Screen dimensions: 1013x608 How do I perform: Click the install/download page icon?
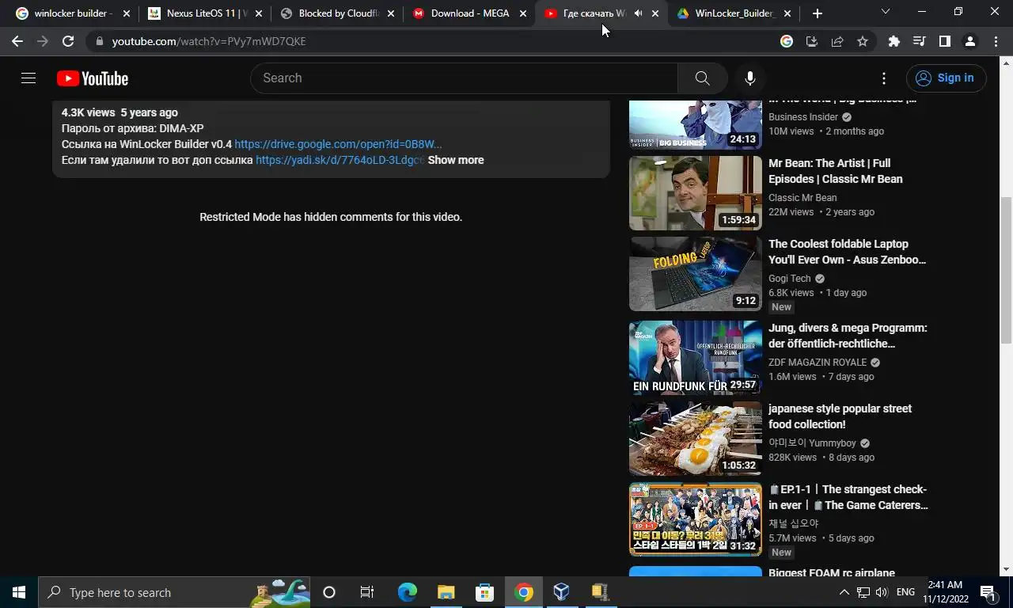pos(812,41)
